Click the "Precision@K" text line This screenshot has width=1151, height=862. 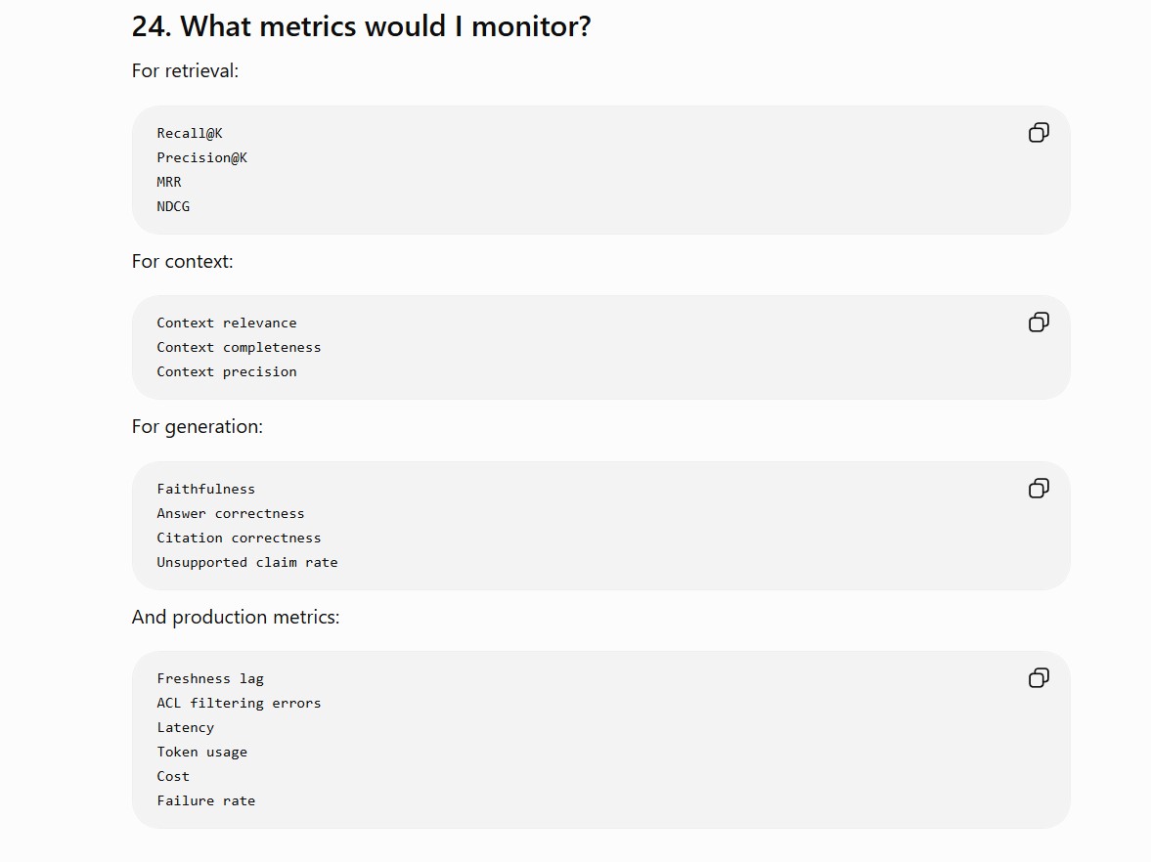click(x=201, y=157)
